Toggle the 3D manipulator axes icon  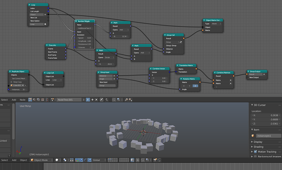77,160
